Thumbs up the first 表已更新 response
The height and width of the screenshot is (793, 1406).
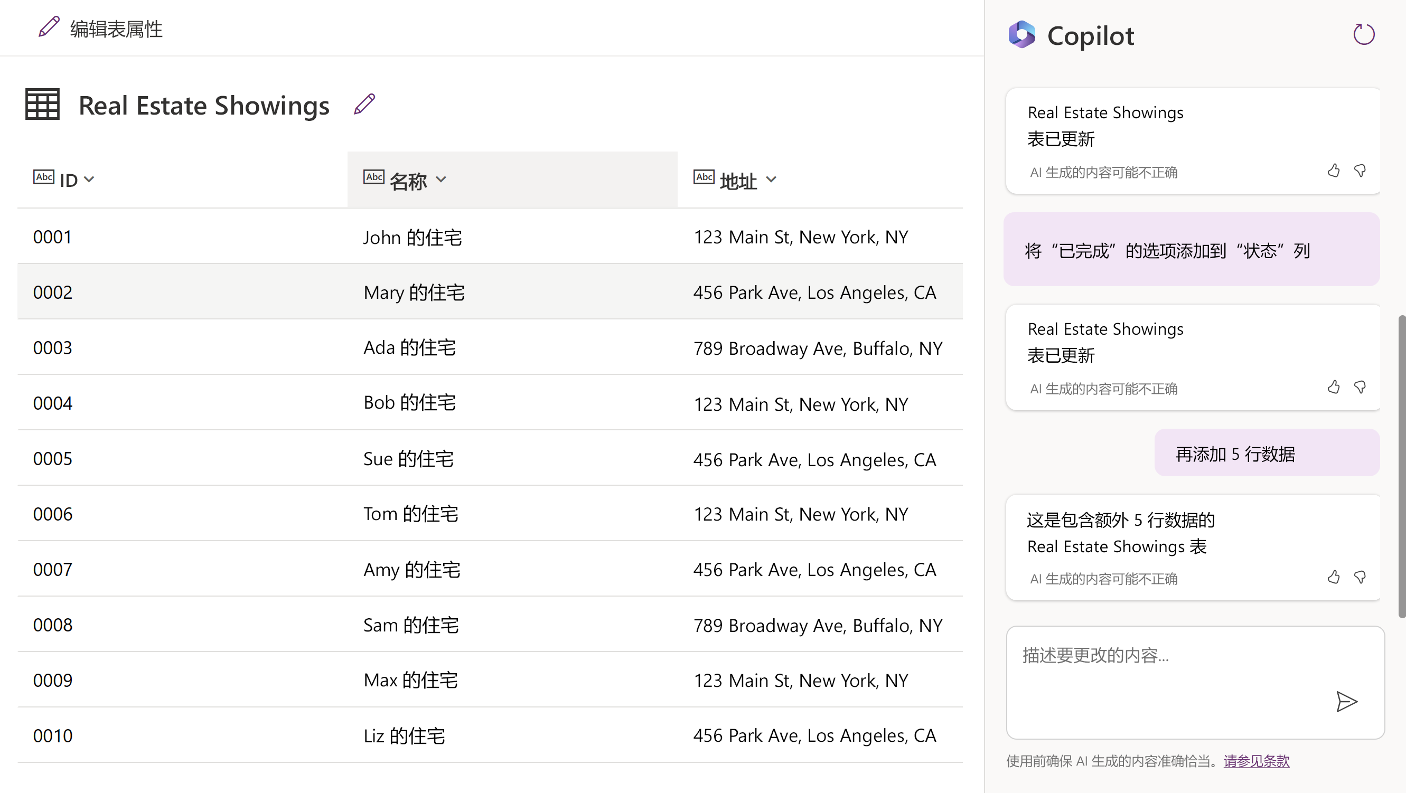(x=1334, y=171)
